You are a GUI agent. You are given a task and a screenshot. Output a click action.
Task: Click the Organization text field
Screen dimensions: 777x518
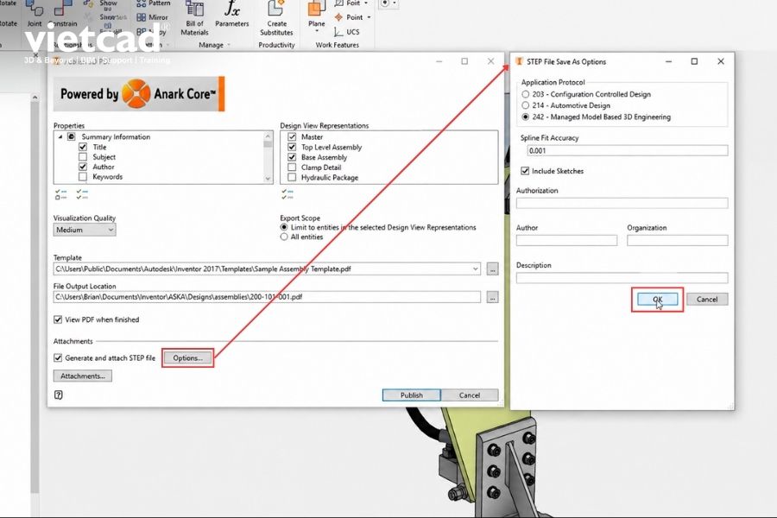tap(678, 240)
